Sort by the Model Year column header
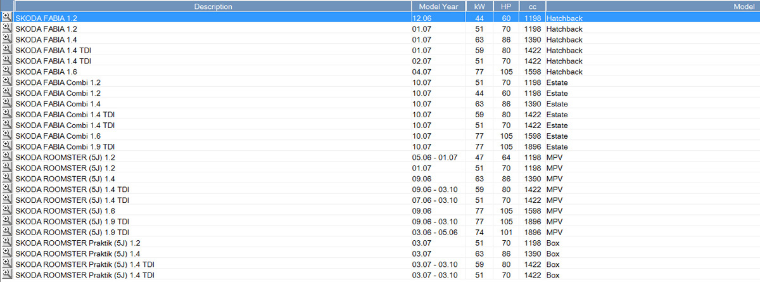The image size is (760, 282). [438, 6]
